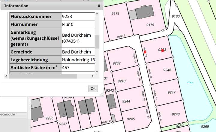Click parcel 9232 on the map

[x=116, y=63]
